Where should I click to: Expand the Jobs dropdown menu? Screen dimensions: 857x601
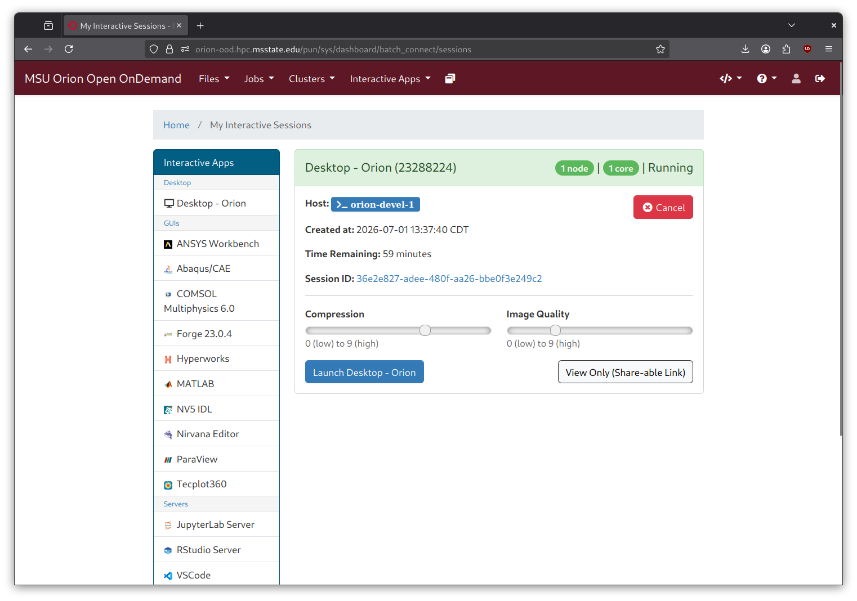point(259,79)
